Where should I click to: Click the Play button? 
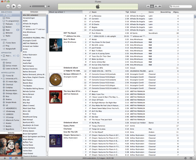[x=14, y=6]
